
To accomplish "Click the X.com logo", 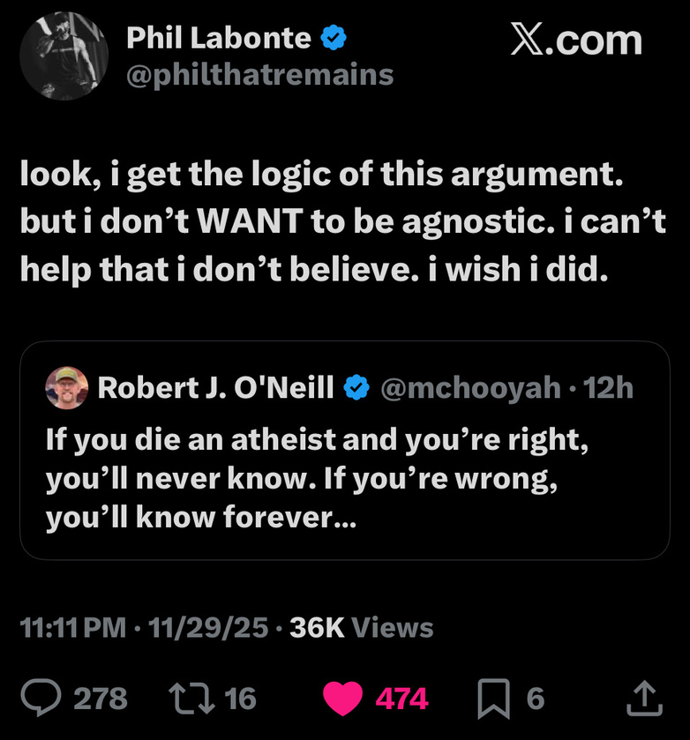I will point(576,40).
